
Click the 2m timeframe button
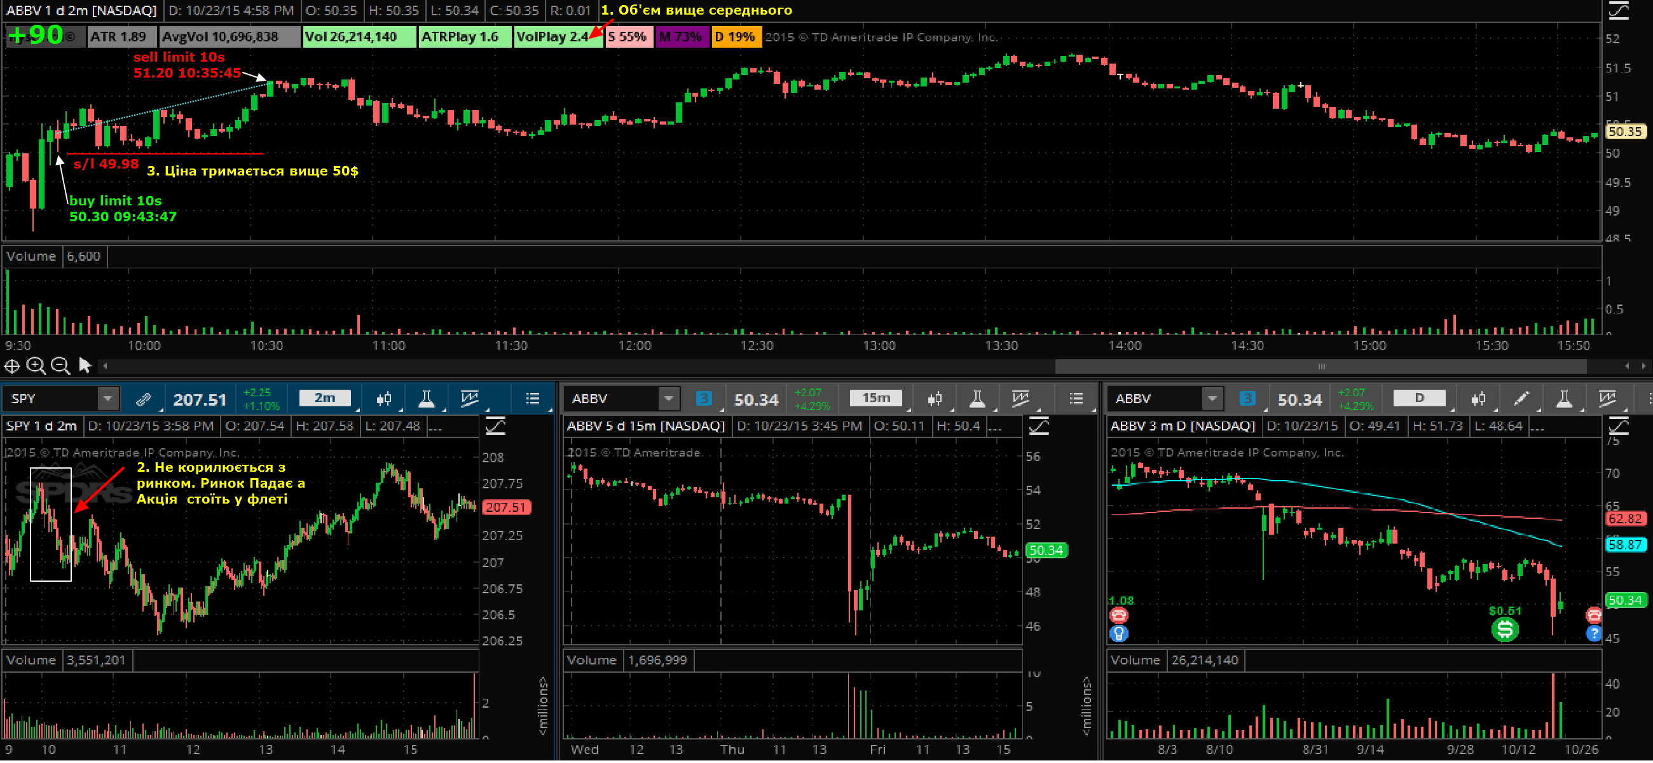coord(325,399)
